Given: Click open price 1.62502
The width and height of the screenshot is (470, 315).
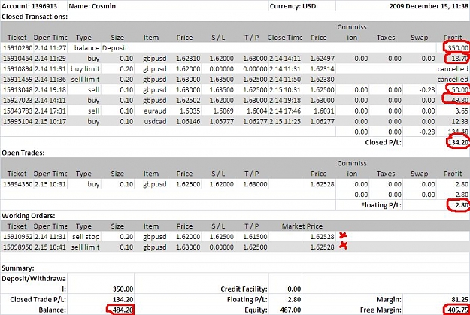Looking at the screenshot, I should (x=188, y=101).
